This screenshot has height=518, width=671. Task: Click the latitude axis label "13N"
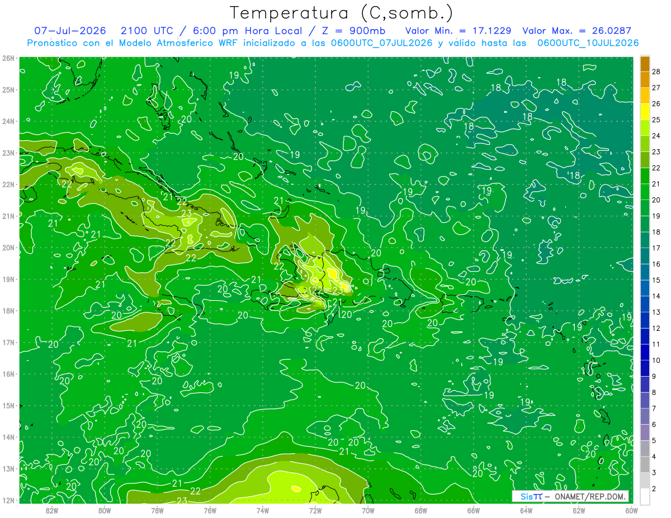pyautogui.click(x=8, y=468)
